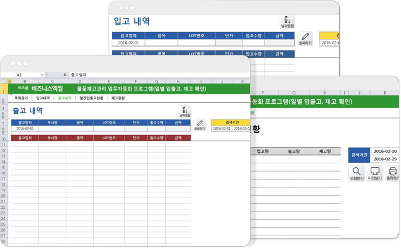This screenshot has width=401, height=248.
Task: Select the green 출고내역 tab
Action: [x=65, y=98]
